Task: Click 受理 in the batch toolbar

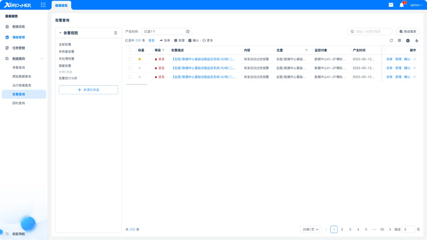Action: (x=179, y=41)
